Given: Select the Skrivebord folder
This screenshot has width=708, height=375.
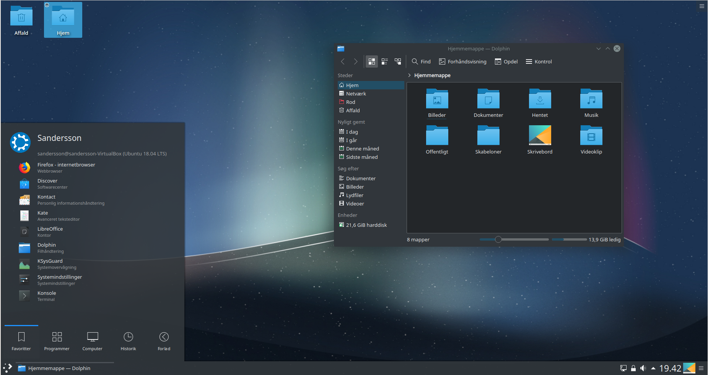Looking at the screenshot, I should pyautogui.click(x=540, y=140).
